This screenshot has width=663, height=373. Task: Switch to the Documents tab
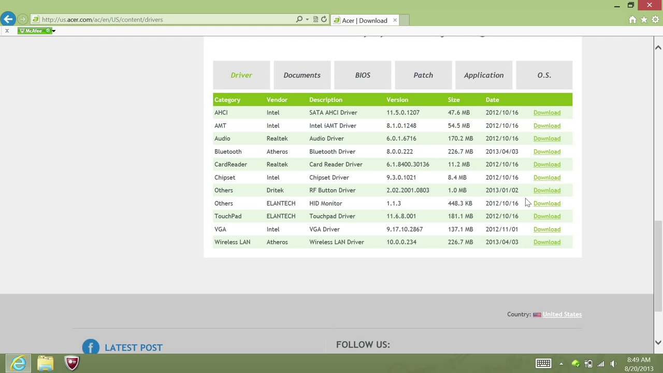pos(302,75)
